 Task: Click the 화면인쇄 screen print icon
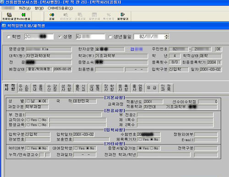(94, 16)
